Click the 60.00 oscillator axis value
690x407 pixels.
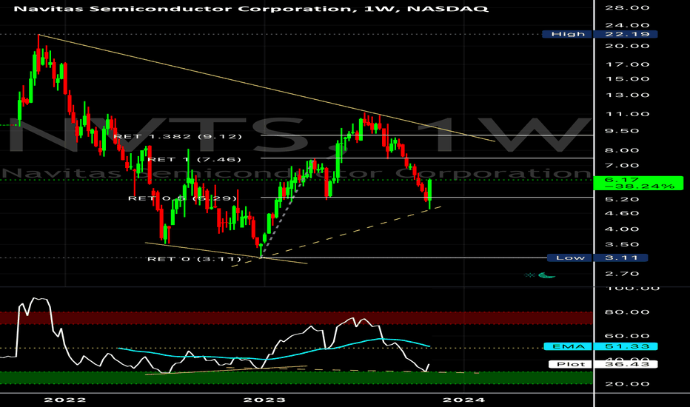(628, 336)
